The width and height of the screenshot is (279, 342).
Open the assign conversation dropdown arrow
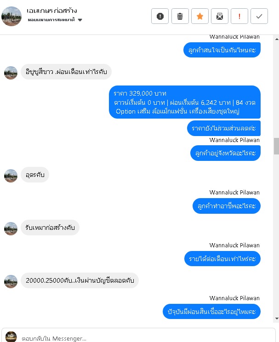tap(80, 20)
